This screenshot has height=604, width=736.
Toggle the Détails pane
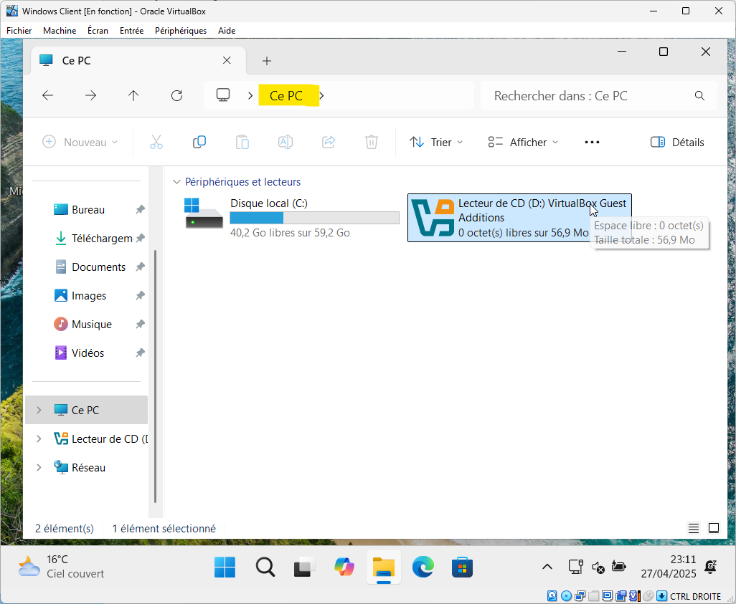[x=677, y=142]
